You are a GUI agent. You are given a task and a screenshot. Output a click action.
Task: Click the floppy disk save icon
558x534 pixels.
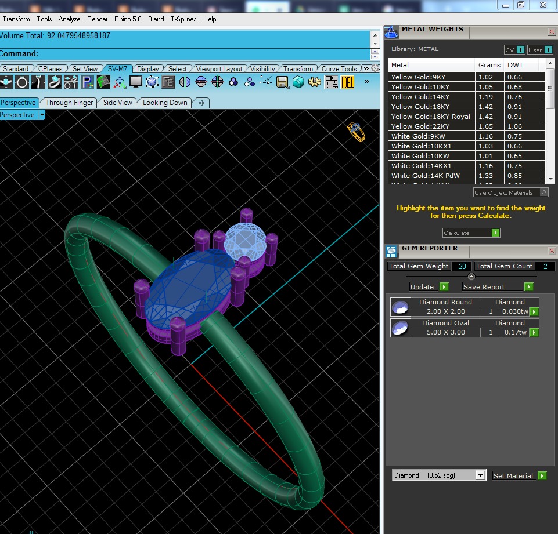282,82
